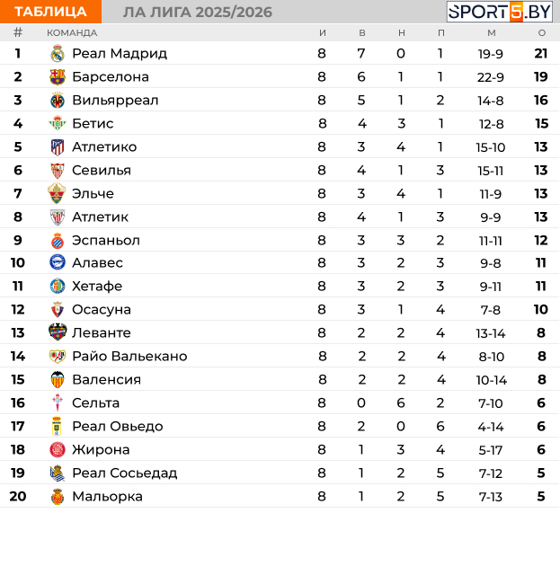Image resolution: width=560 pixels, height=575 pixels.
Task: Click the Valencia club crest
Action: click(58, 380)
